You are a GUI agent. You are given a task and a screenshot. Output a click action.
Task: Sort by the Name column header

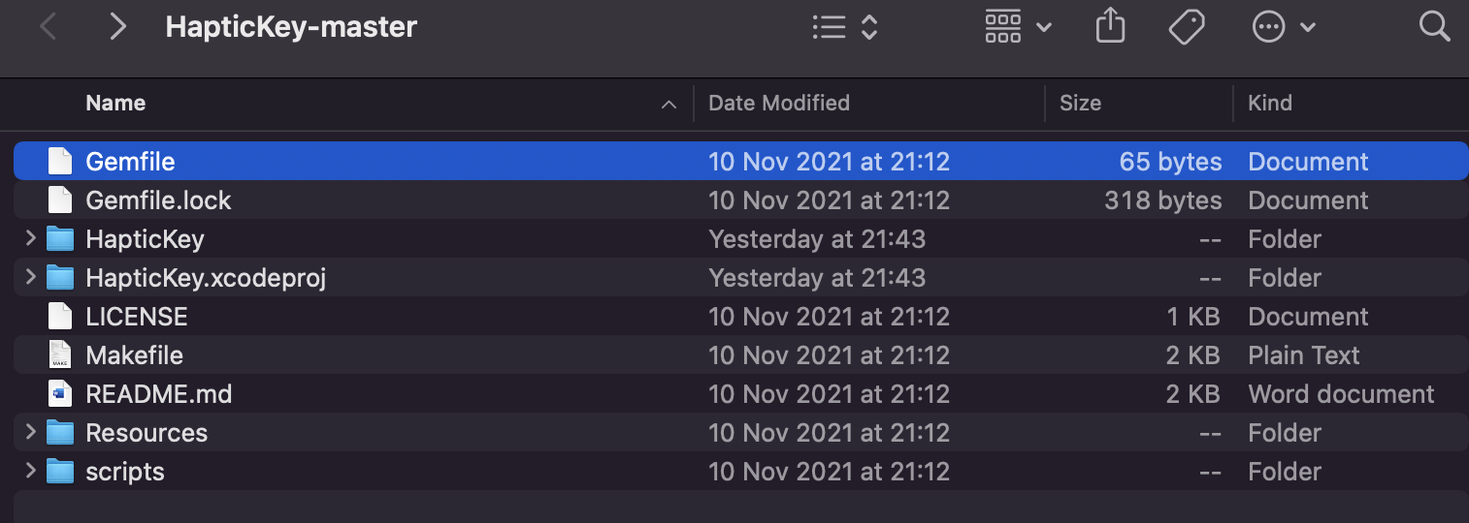point(115,104)
